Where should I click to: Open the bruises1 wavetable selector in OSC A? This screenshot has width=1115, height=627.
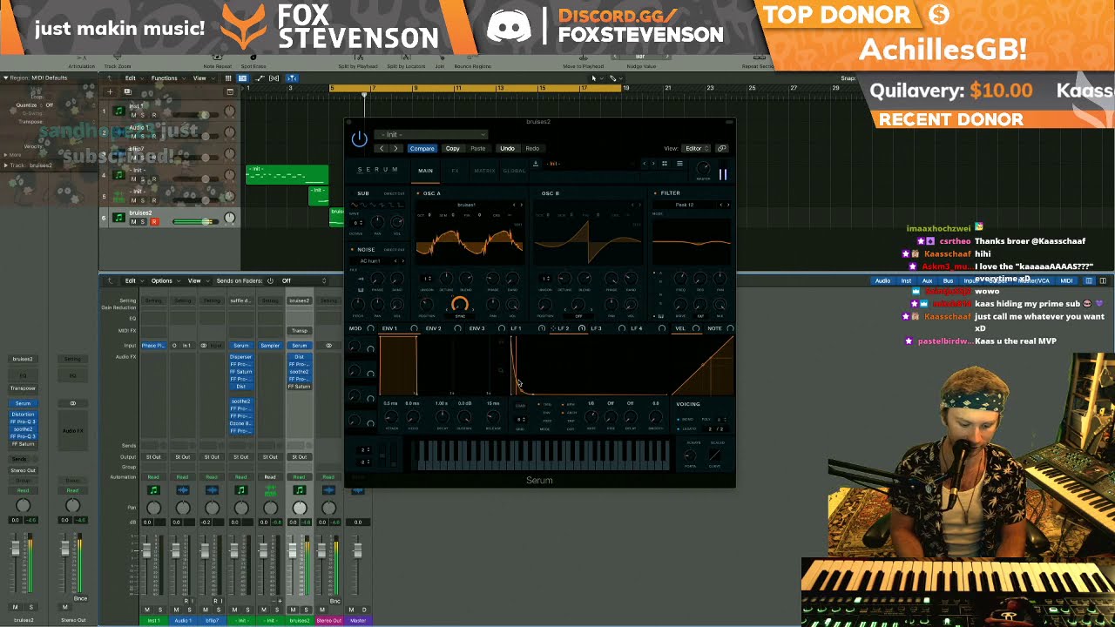pyautogui.click(x=466, y=205)
